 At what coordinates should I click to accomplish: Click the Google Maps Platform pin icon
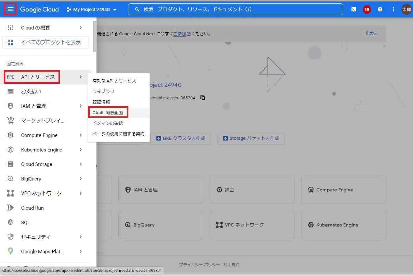[11, 251]
